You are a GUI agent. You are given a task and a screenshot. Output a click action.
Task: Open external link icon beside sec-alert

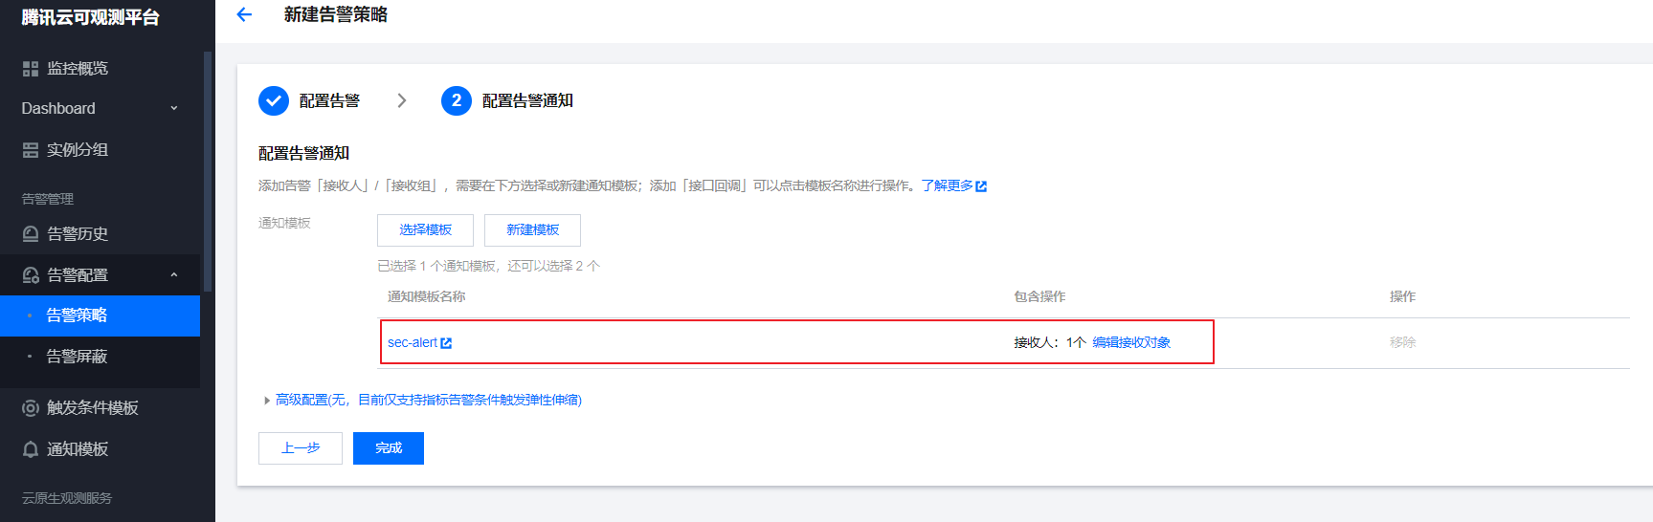coord(446,343)
